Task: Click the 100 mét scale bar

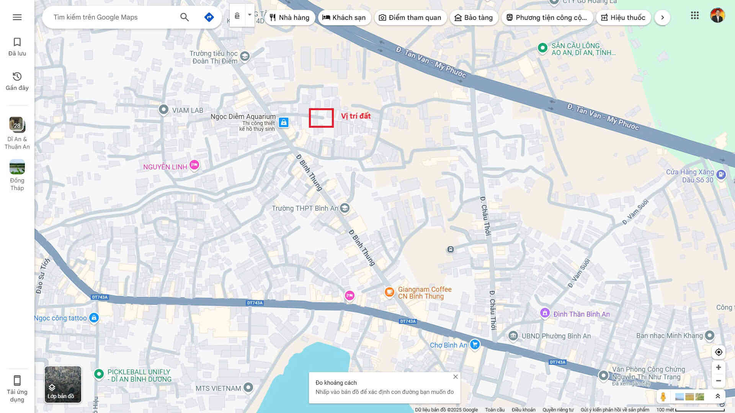Action: pos(699,410)
